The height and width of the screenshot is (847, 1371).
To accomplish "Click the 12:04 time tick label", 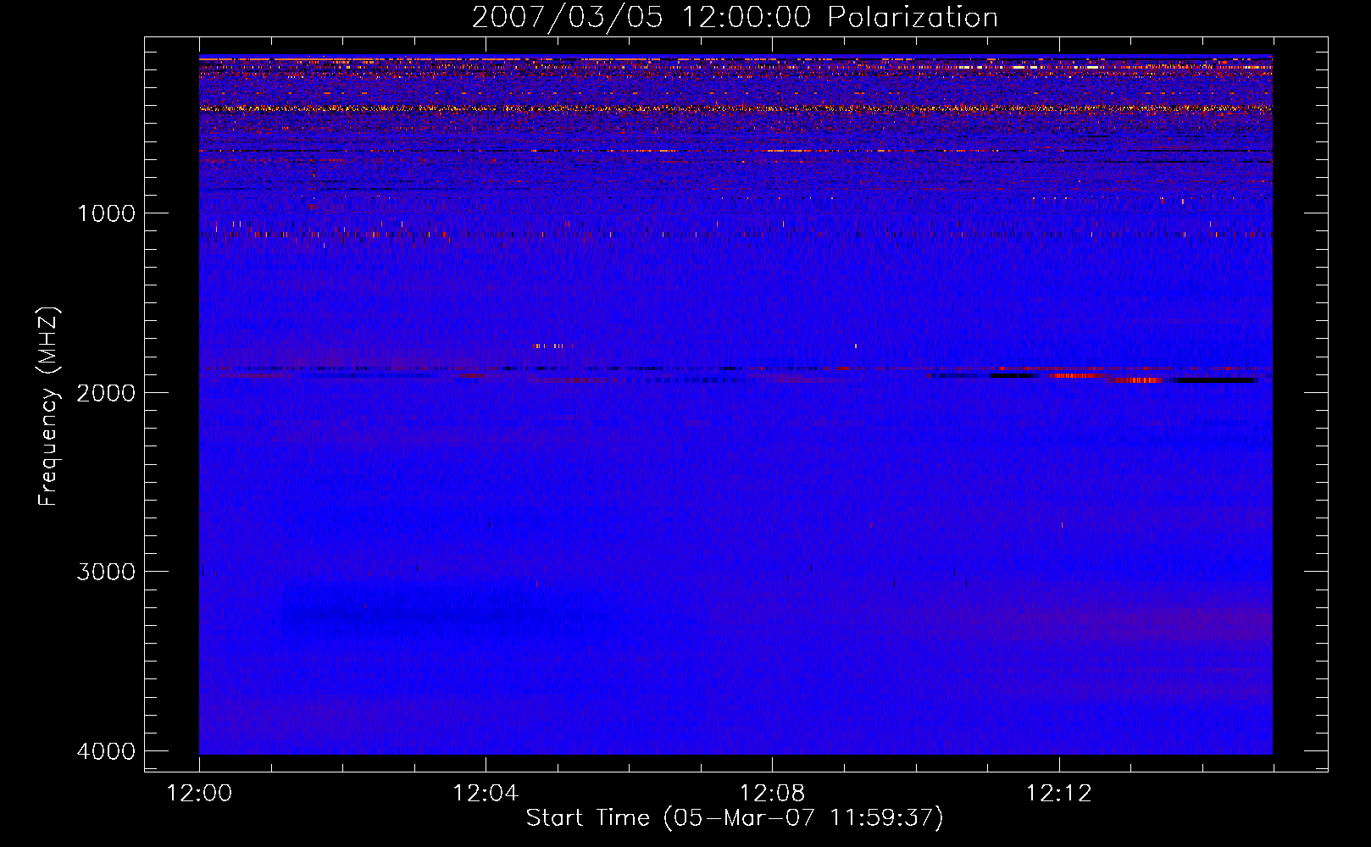I will point(486,794).
